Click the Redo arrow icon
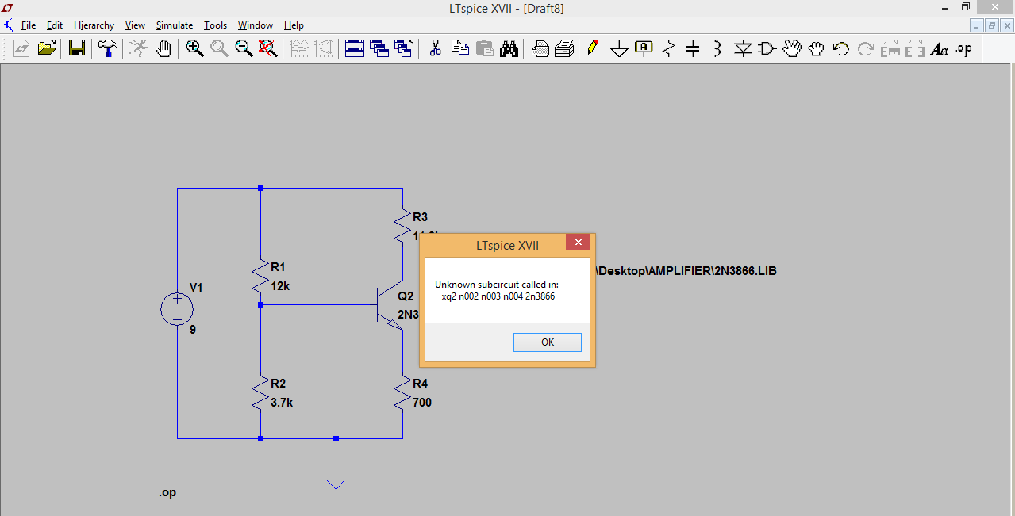 (866, 48)
